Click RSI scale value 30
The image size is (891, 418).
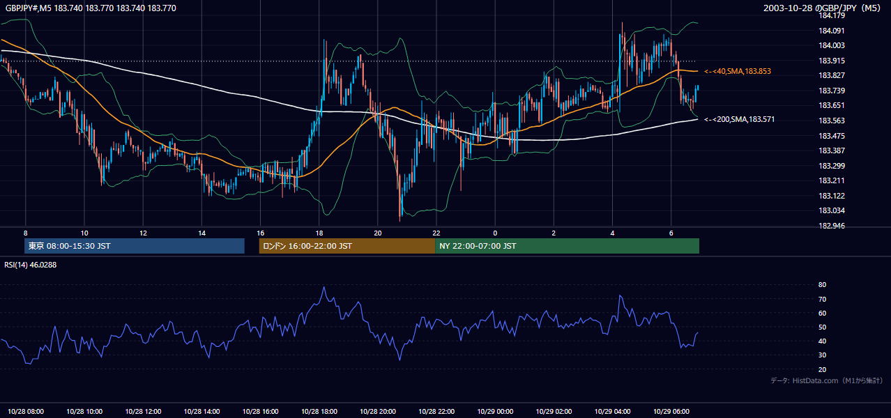(822, 355)
